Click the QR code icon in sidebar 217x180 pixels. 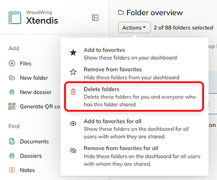pos(12,106)
